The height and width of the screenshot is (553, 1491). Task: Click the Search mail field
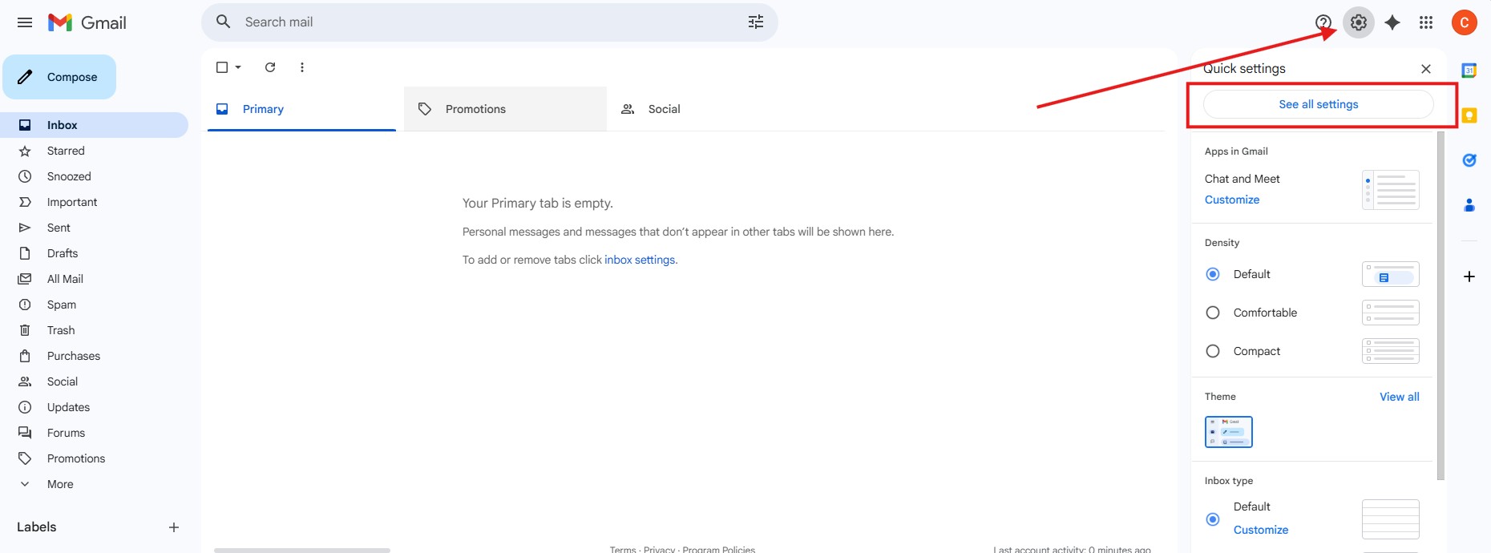point(481,22)
